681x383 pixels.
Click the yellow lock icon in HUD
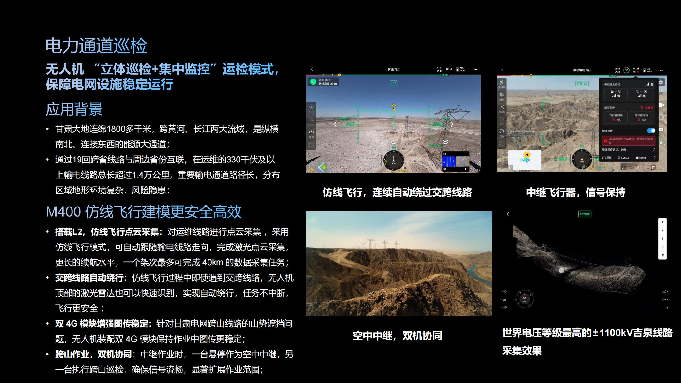(x=394, y=109)
